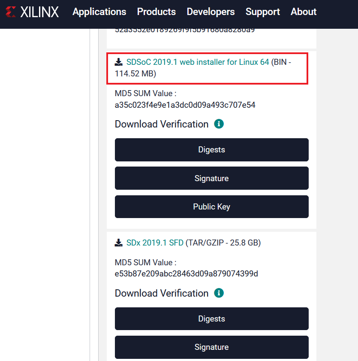This screenshot has width=358, height=361.
Task: Click the MD5 hash starting with a35c023f
Action: 185,105
